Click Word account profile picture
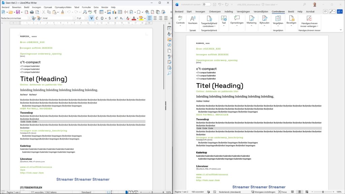The width and height of the screenshot is (345, 194). [315, 4]
